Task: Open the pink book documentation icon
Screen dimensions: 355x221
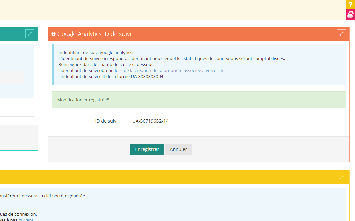Action: [x=351, y=14]
